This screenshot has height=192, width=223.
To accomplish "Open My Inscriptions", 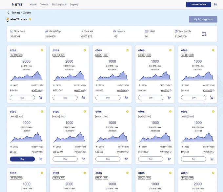I will [x=203, y=19].
